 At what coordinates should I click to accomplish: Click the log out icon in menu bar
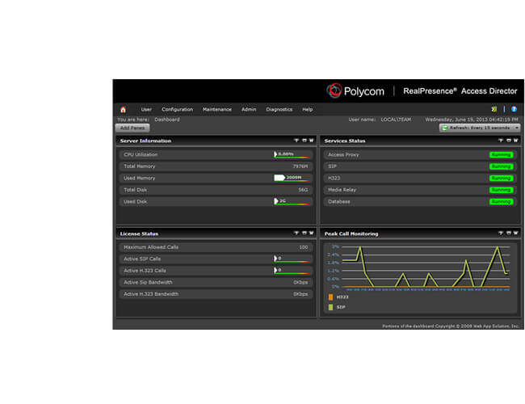pyautogui.click(x=493, y=109)
